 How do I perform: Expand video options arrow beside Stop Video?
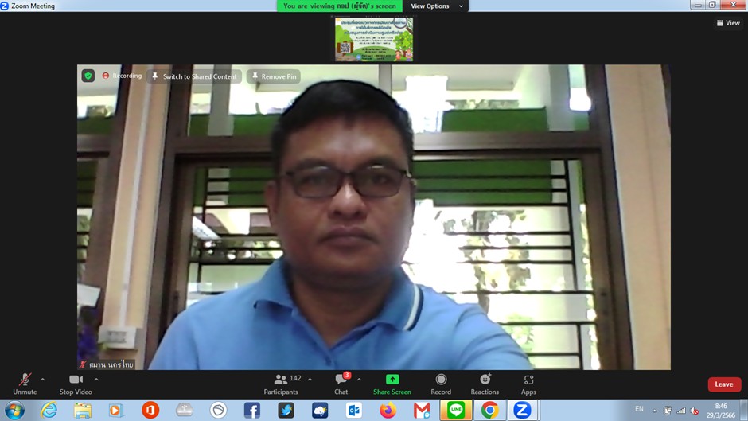point(96,380)
